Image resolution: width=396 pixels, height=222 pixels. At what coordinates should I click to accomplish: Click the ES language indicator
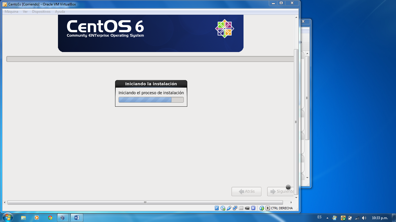(319, 217)
